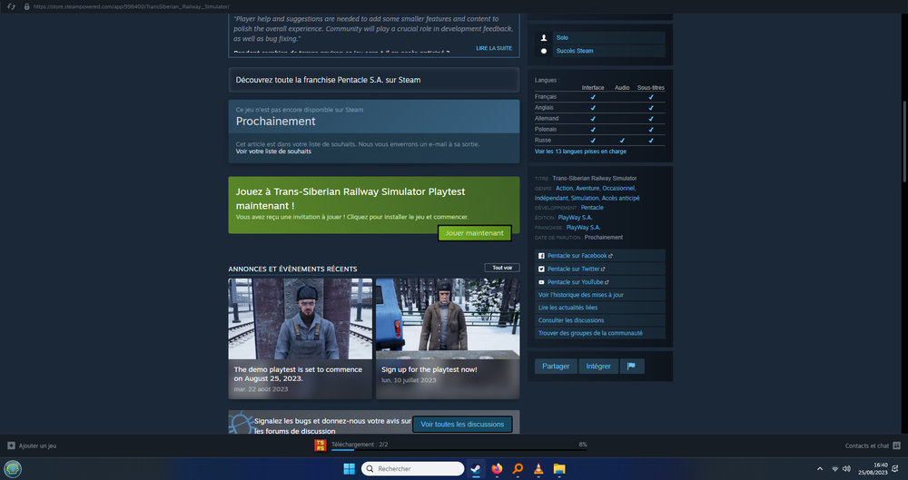Click Jouer maintenant button
Image resolution: width=908 pixels, height=480 pixels.
474,233
